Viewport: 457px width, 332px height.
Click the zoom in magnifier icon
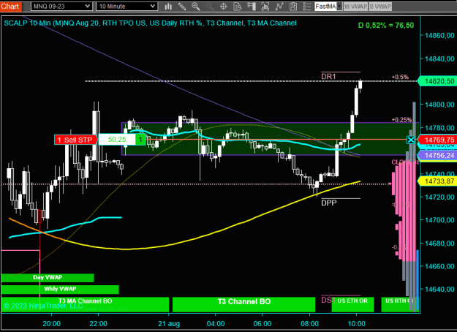click(x=196, y=7)
